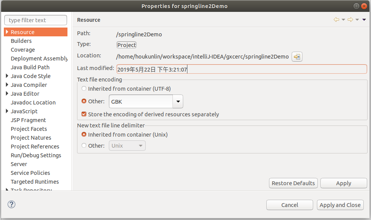
Task: Toggle Store the encoding of derived resources checkbox
Action: click(84, 114)
